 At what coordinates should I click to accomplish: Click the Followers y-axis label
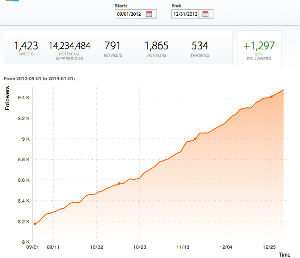click(7, 98)
